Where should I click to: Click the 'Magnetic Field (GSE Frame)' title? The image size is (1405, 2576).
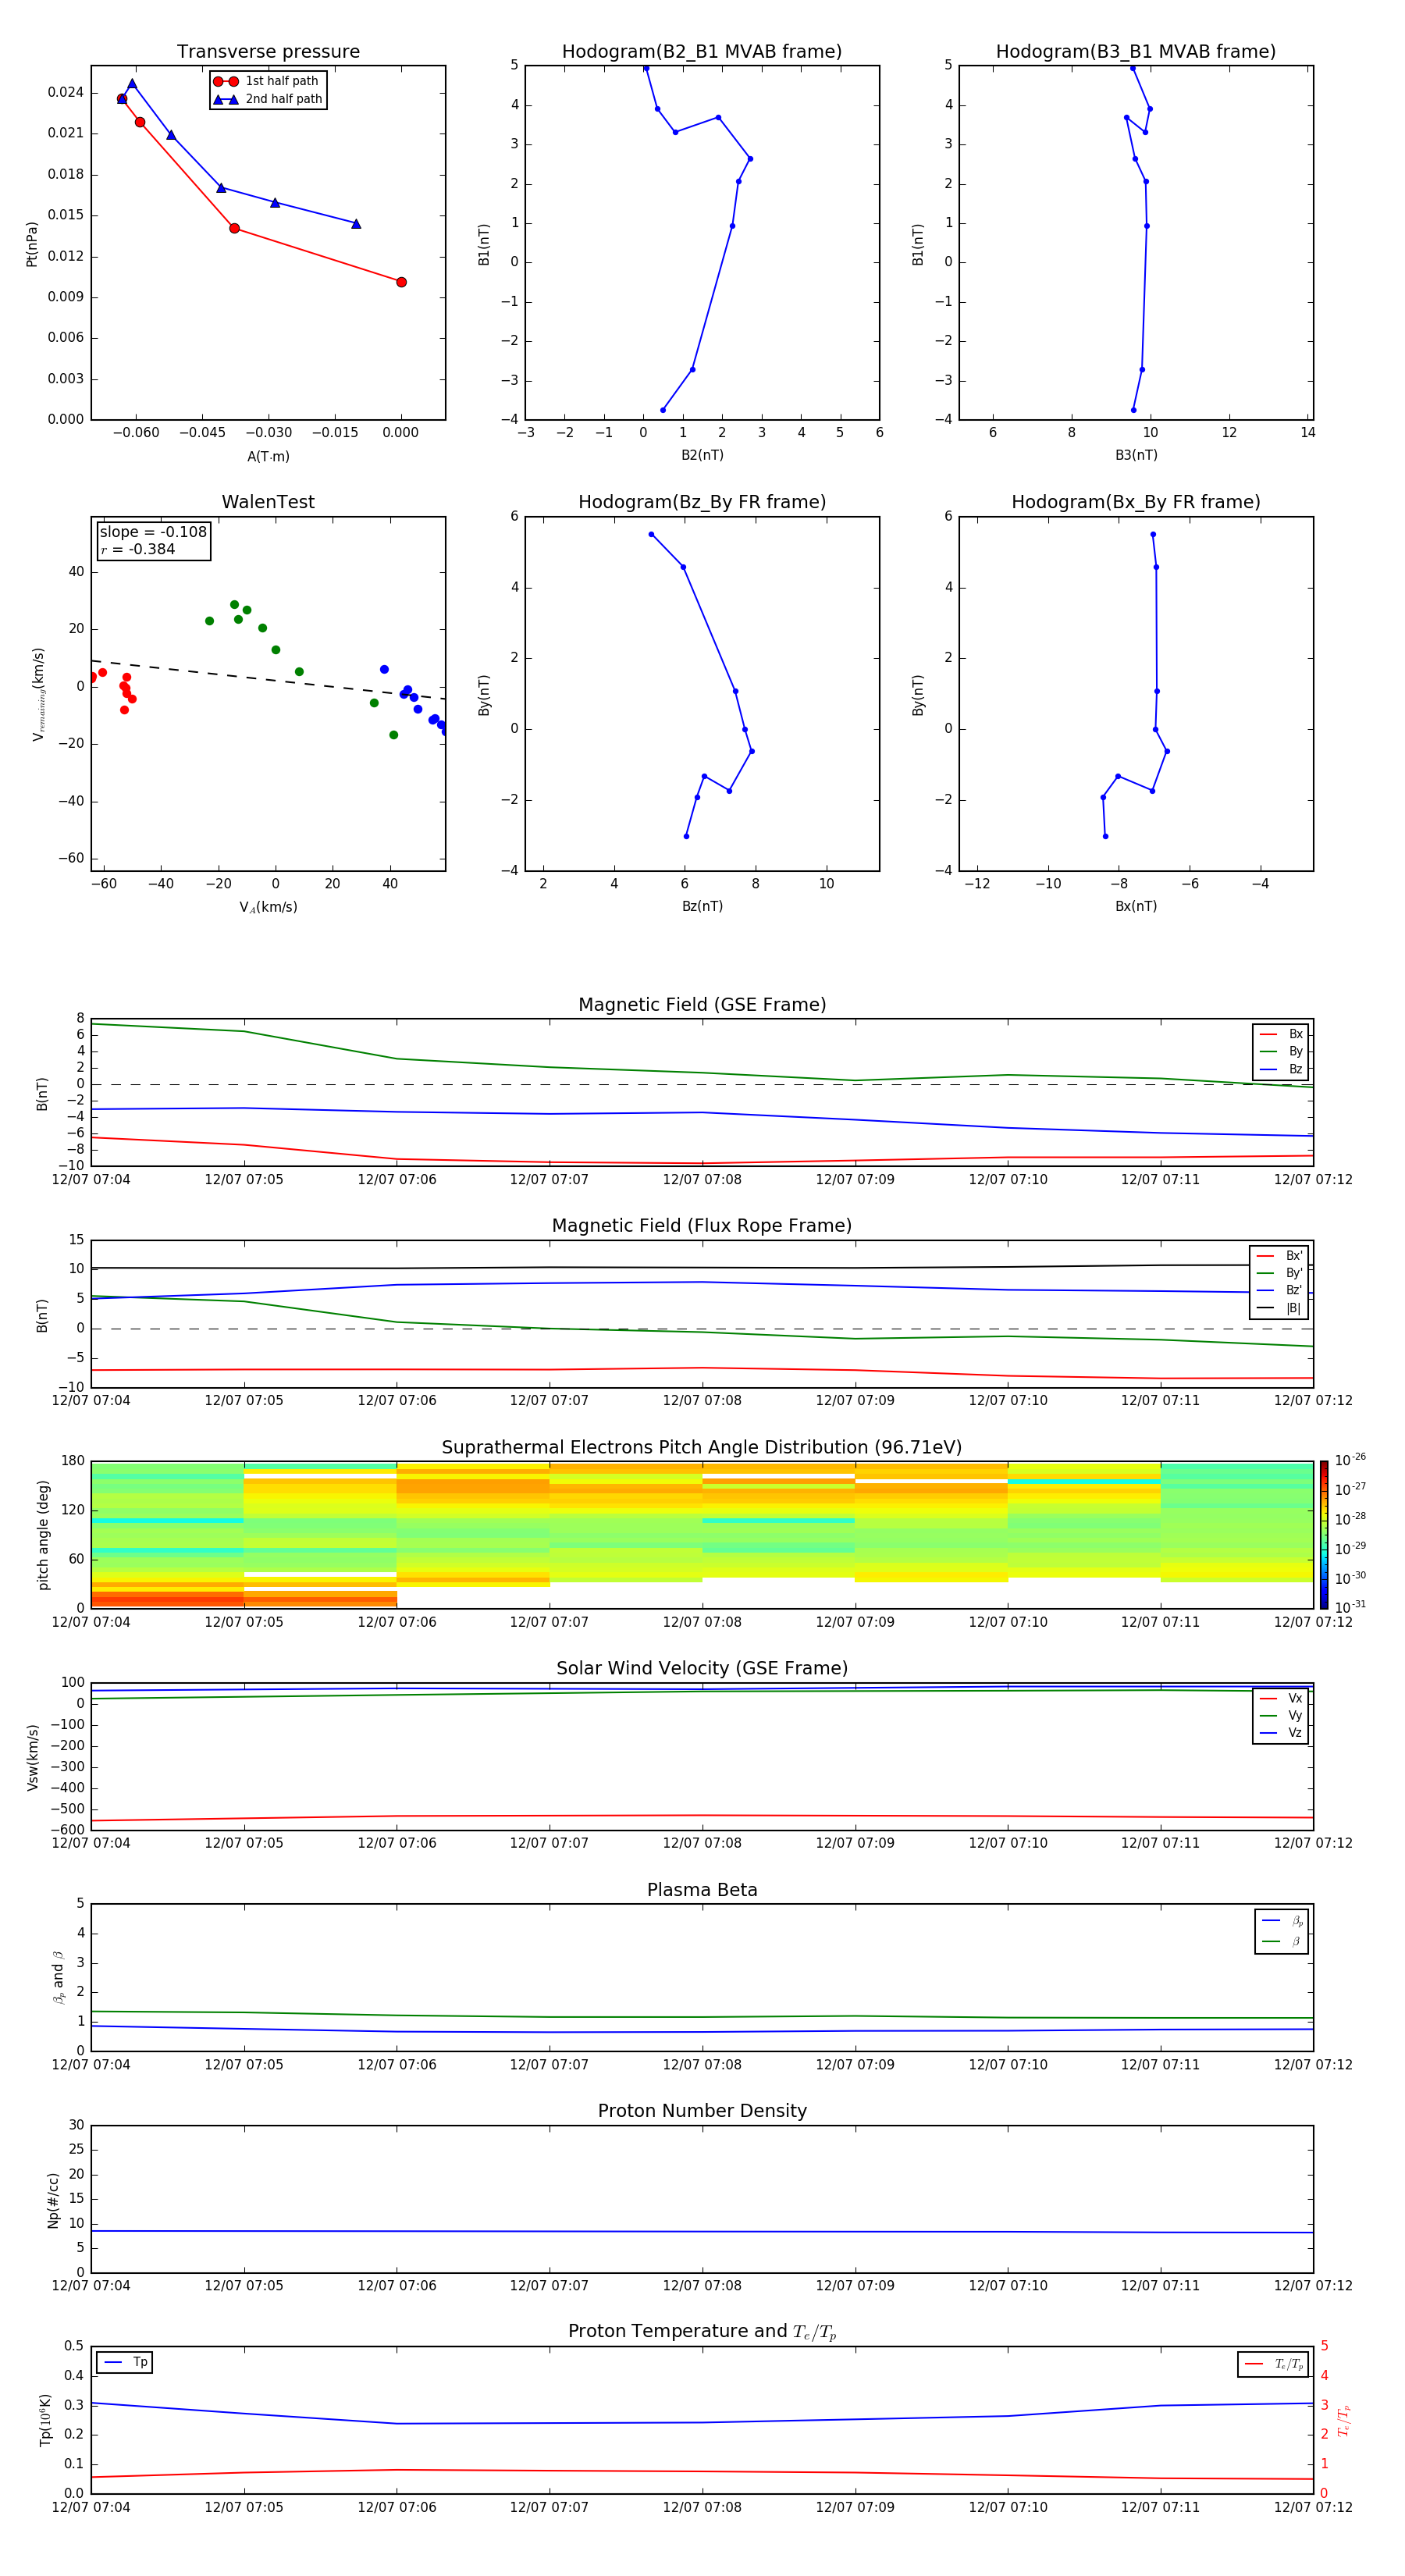[x=702, y=1004]
